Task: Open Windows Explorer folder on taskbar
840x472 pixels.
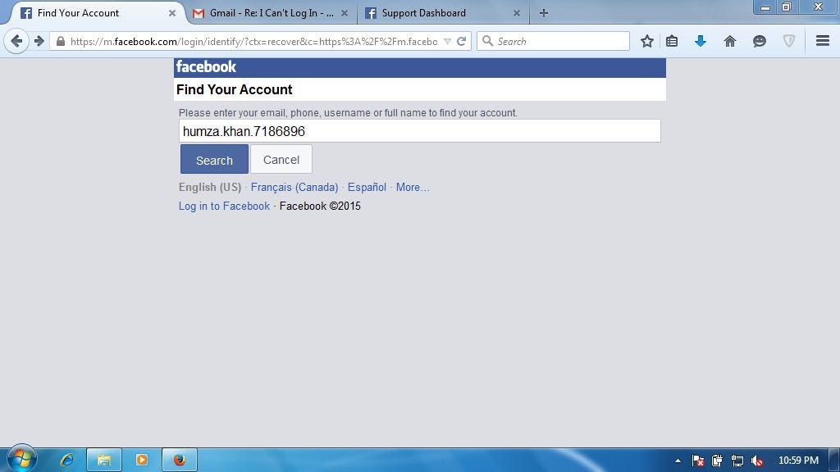Action: click(104, 460)
